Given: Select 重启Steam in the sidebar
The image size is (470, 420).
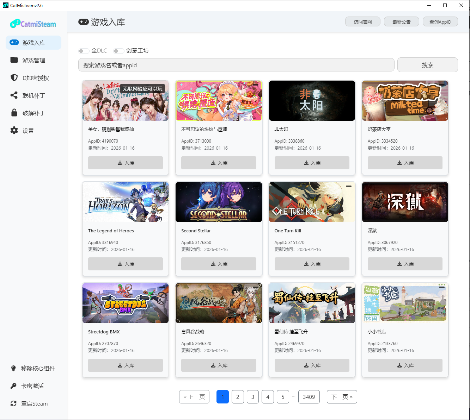Looking at the screenshot, I should [x=33, y=403].
